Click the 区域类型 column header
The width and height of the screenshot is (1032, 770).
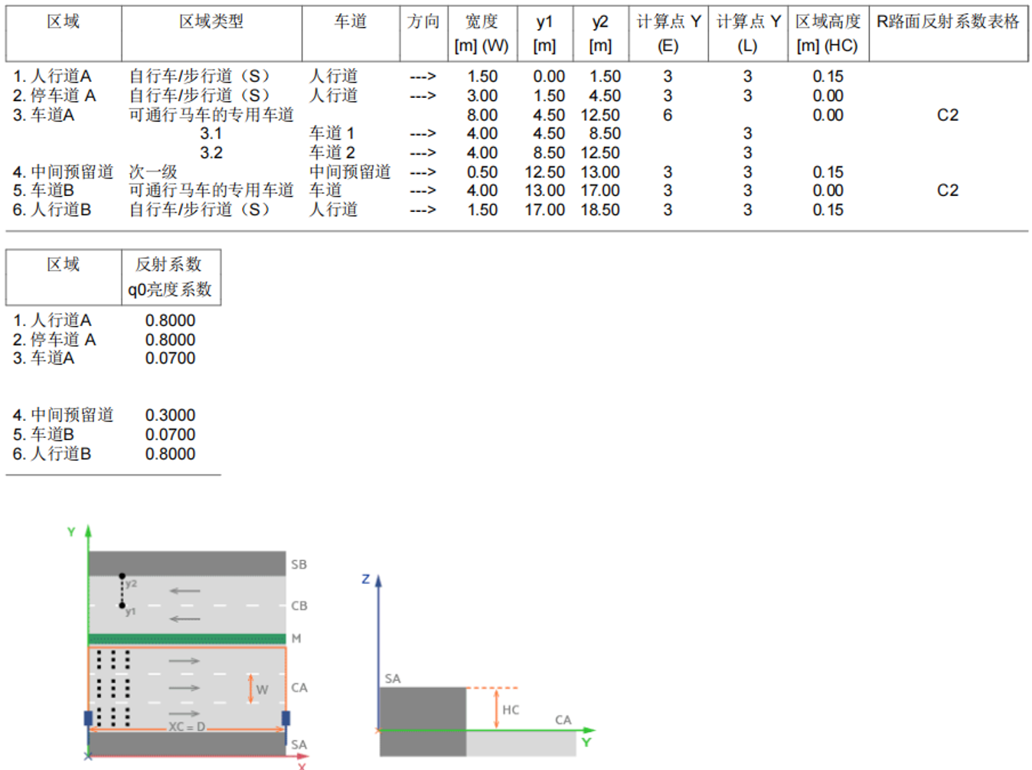click(211, 22)
